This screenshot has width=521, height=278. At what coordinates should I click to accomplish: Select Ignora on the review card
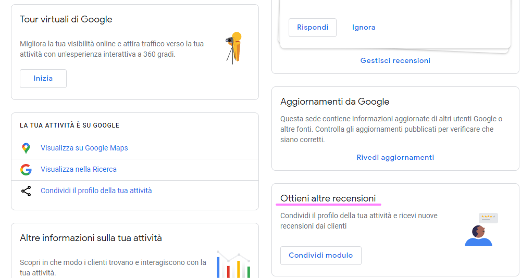[x=364, y=28]
